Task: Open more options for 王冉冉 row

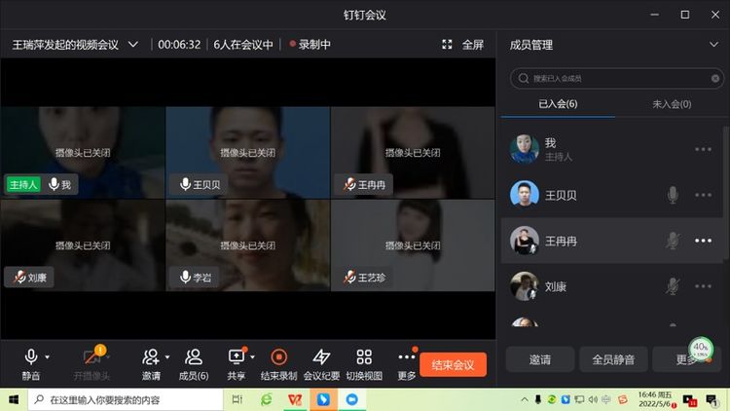Action: (x=703, y=241)
